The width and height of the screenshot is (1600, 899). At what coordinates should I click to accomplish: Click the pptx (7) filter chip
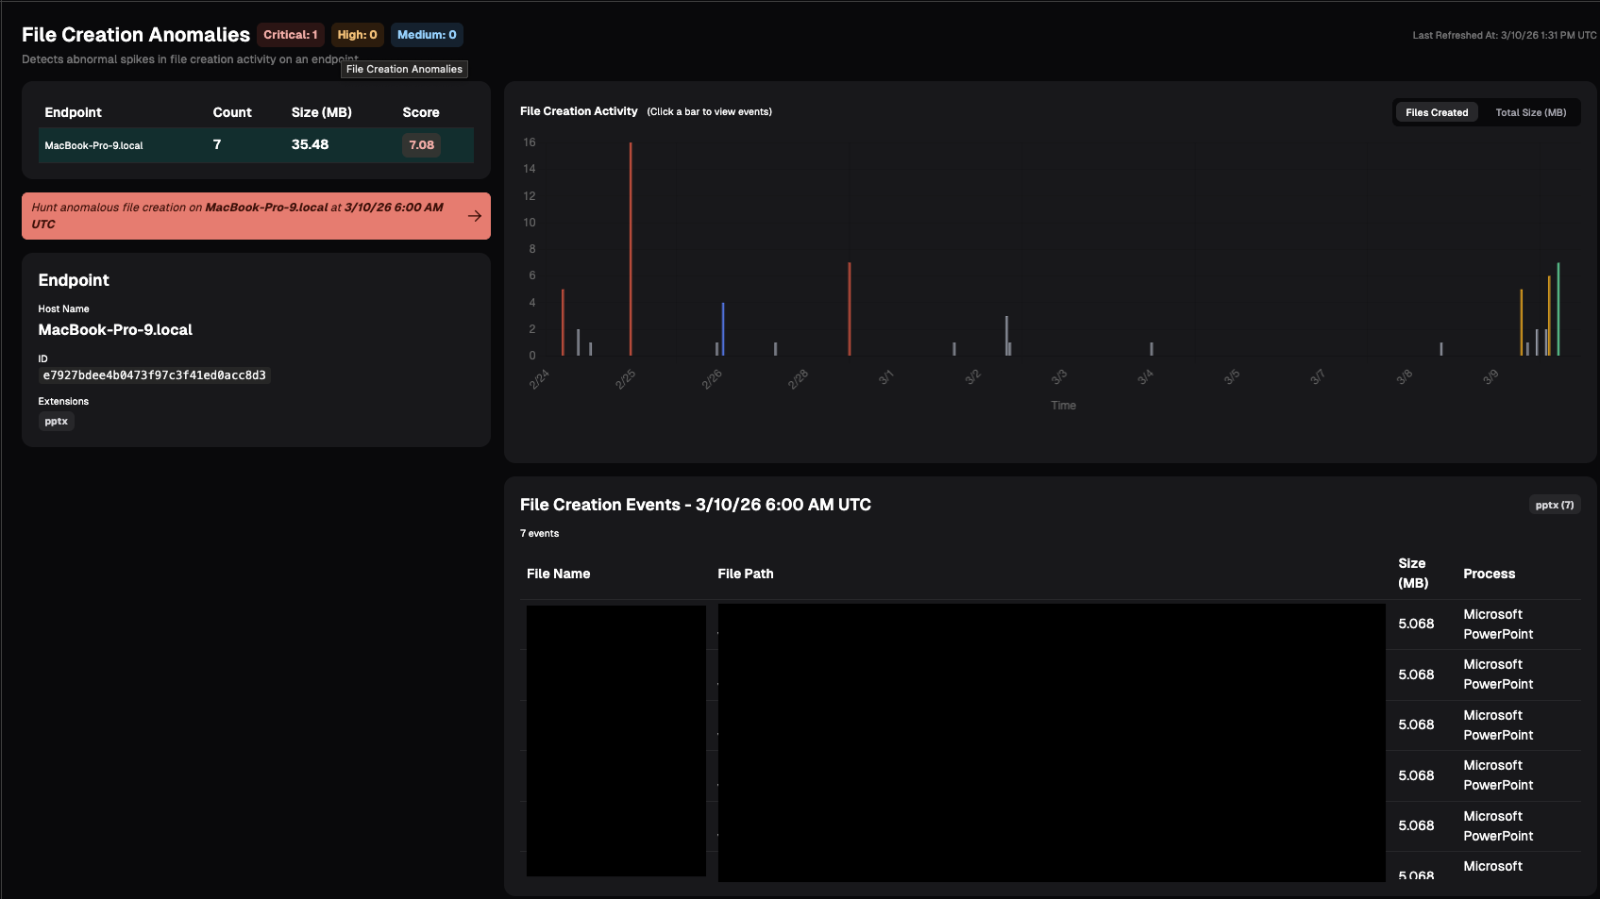[x=1555, y=505]
